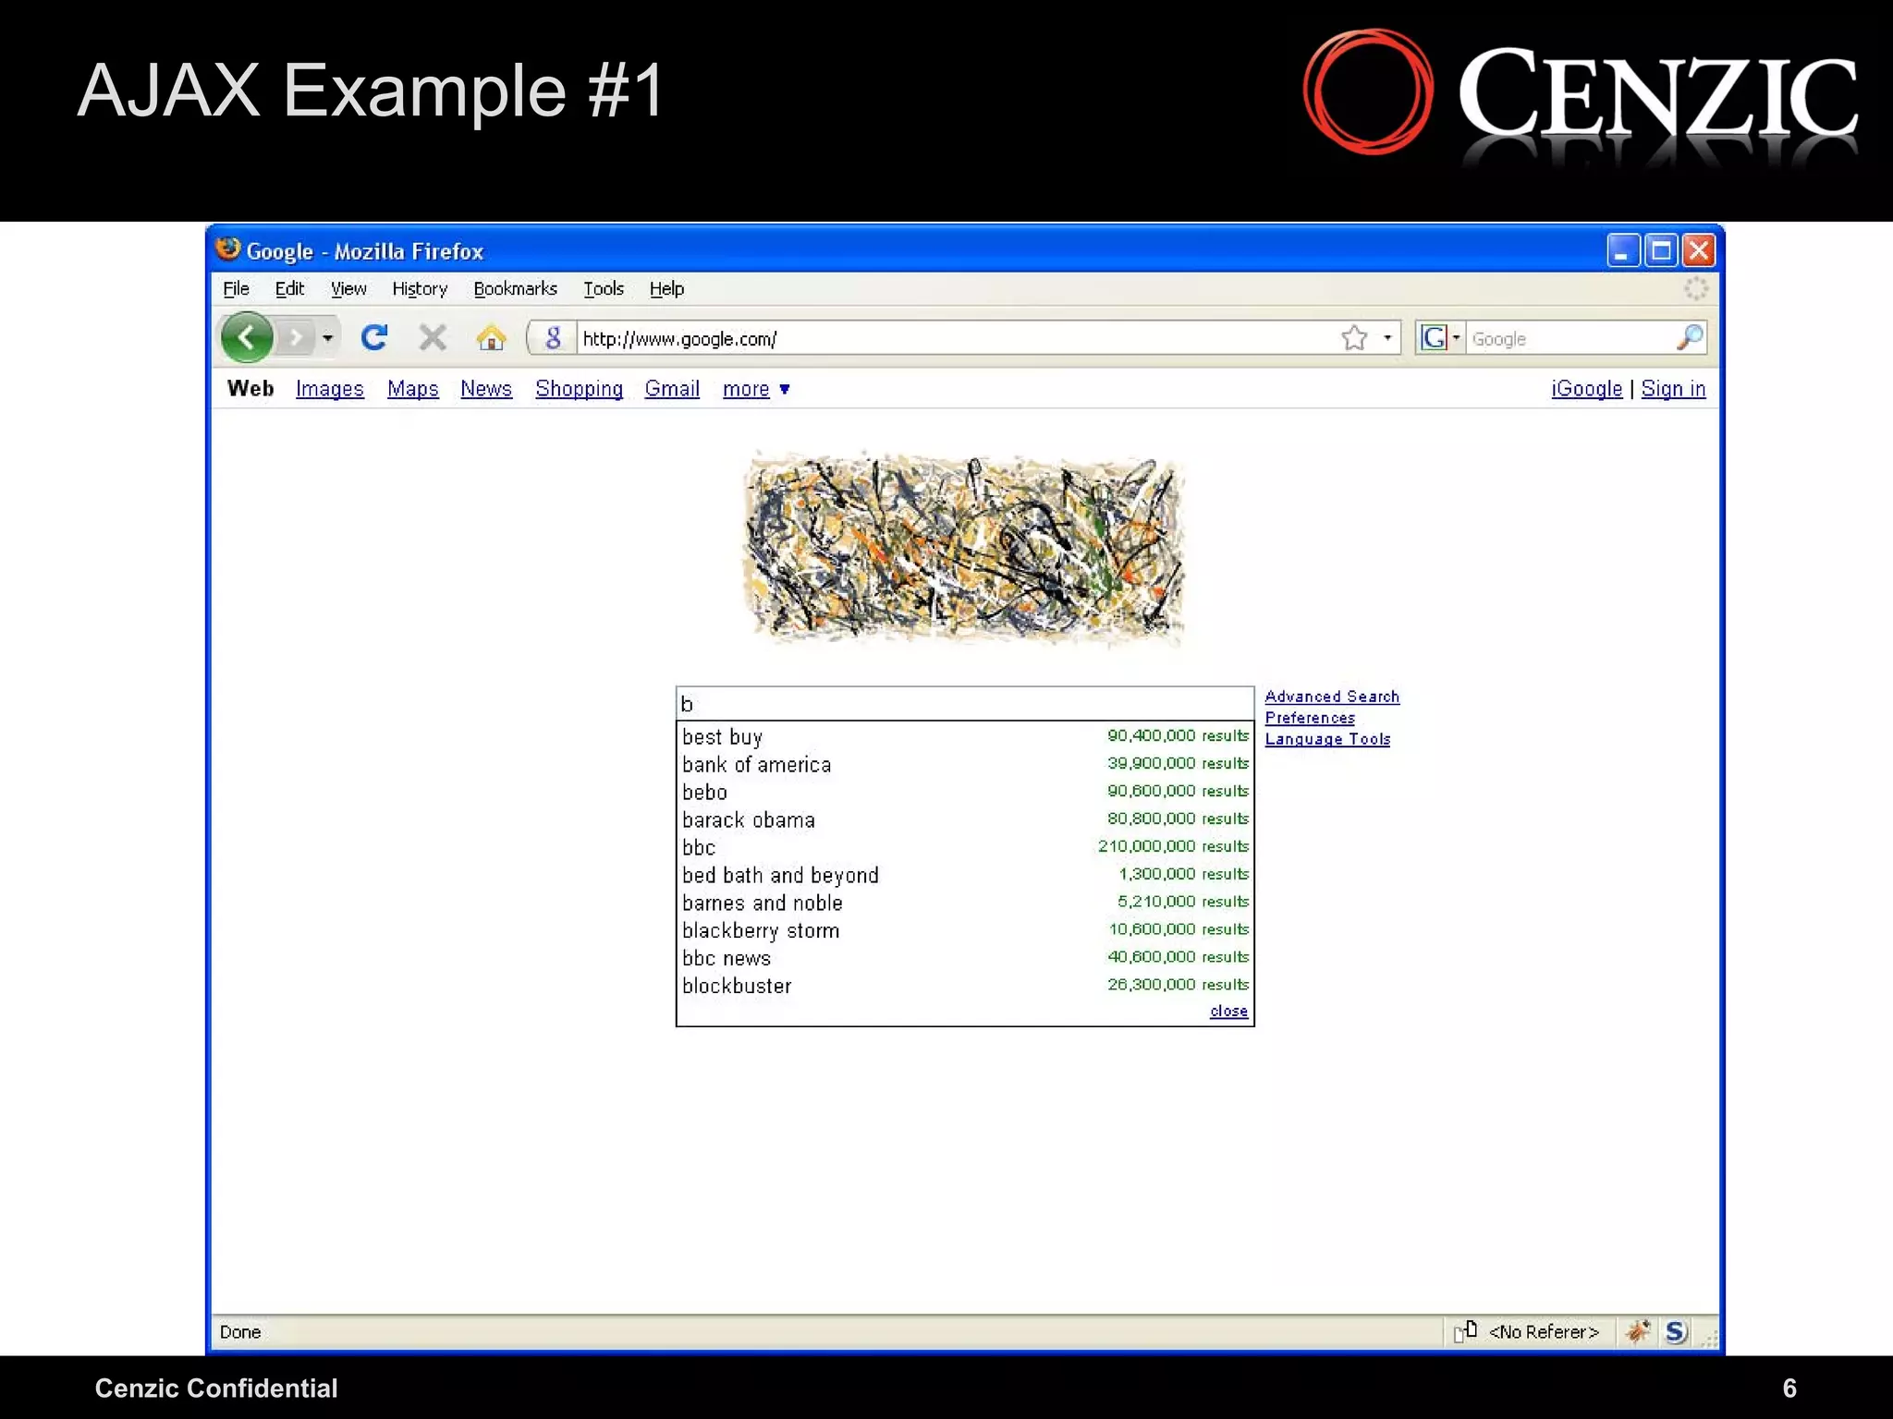The image size is (1893, 1419).
Task: Click the Sign in link
Action: pos(1673,389)
